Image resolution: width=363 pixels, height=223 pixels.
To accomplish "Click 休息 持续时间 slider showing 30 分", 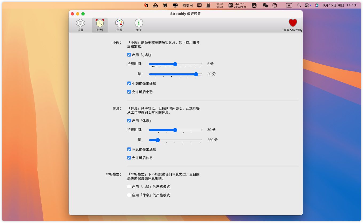I will [175, 130].
